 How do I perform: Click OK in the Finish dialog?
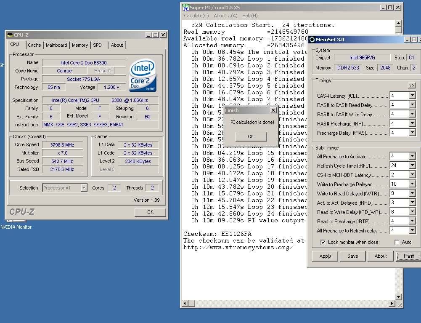(251, 136)
